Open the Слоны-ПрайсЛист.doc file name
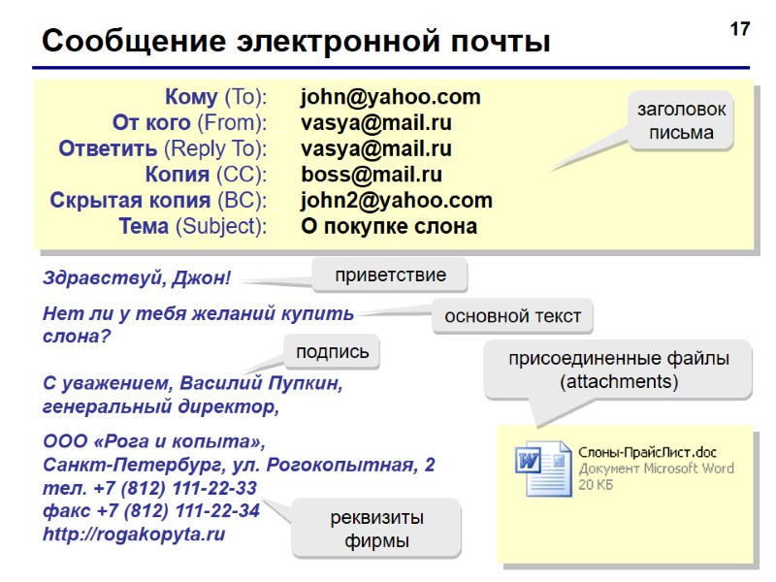Screen dimensions: 776x582 (647, 452)
